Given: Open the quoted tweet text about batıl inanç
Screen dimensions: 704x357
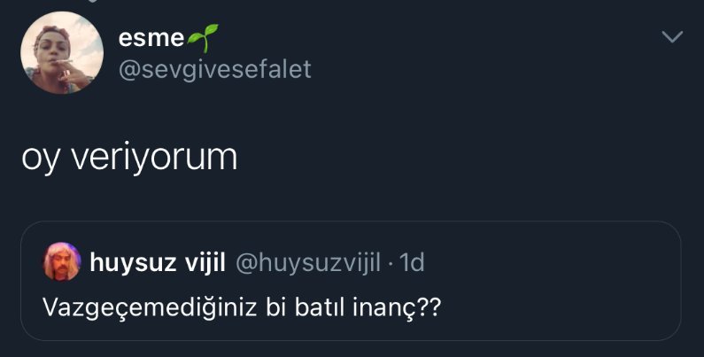Looking at the screenshot, I should pos(242,307).
